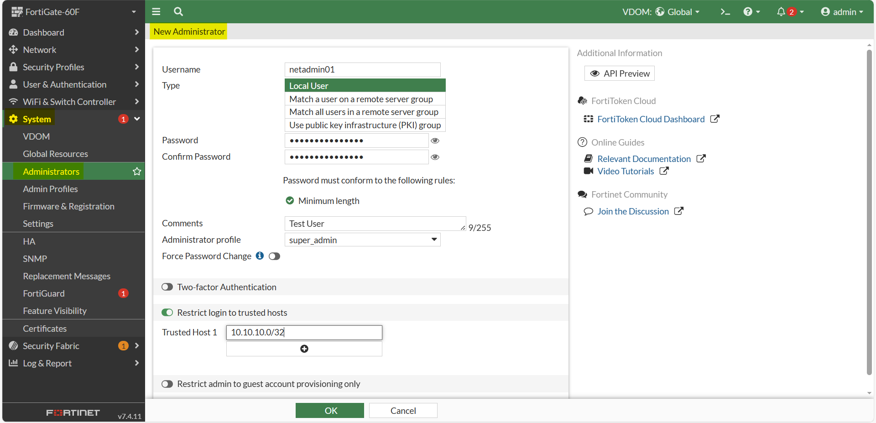Open the Administrator profile dropdown
The width and height of the screenshot is (876, 423).
coord(363,240)
